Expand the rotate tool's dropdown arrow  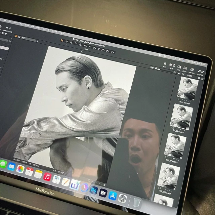tap(82, 45)
